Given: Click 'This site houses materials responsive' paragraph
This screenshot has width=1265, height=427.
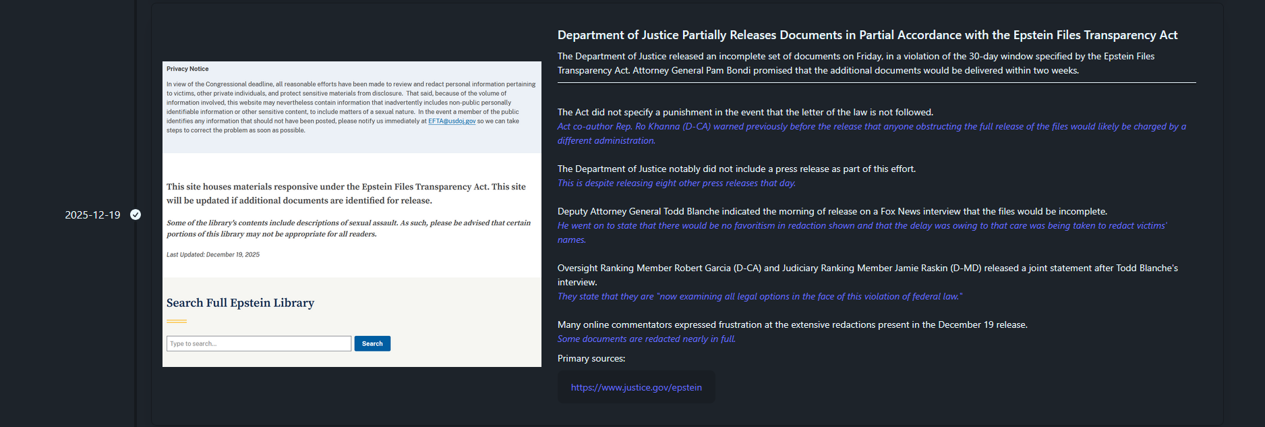Looking at the screenshot, I should (346, 194).
